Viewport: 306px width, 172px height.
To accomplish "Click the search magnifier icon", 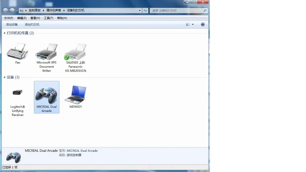I will pos(205,10).
